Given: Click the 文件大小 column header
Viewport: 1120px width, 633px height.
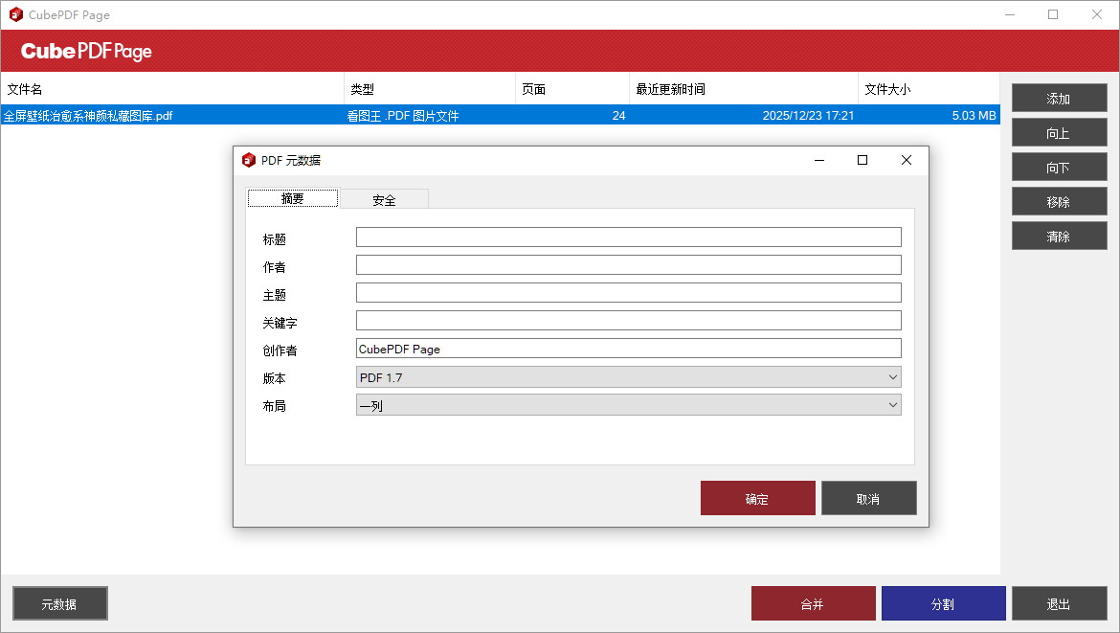Looking at the screenshot, I should tap(929, 89).
